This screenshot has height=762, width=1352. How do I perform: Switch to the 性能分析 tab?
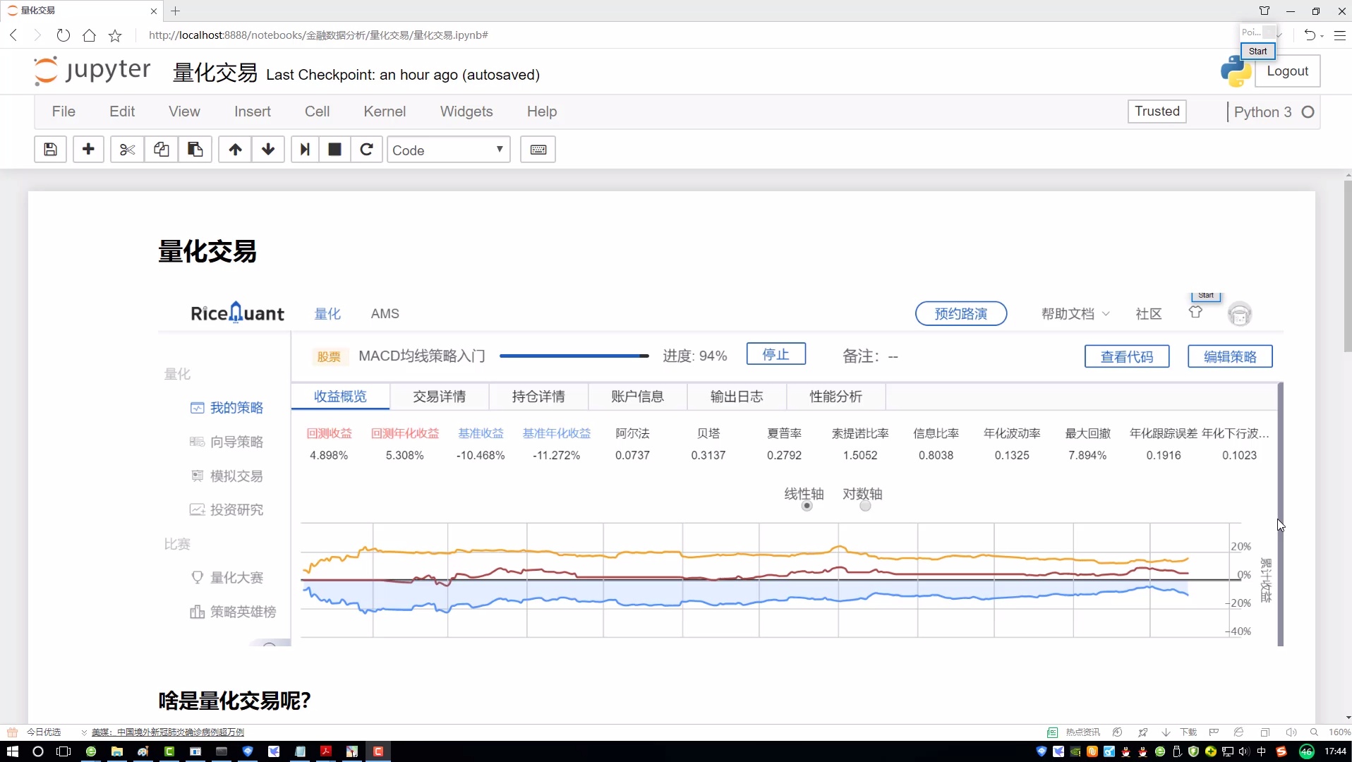coord(835,397)
